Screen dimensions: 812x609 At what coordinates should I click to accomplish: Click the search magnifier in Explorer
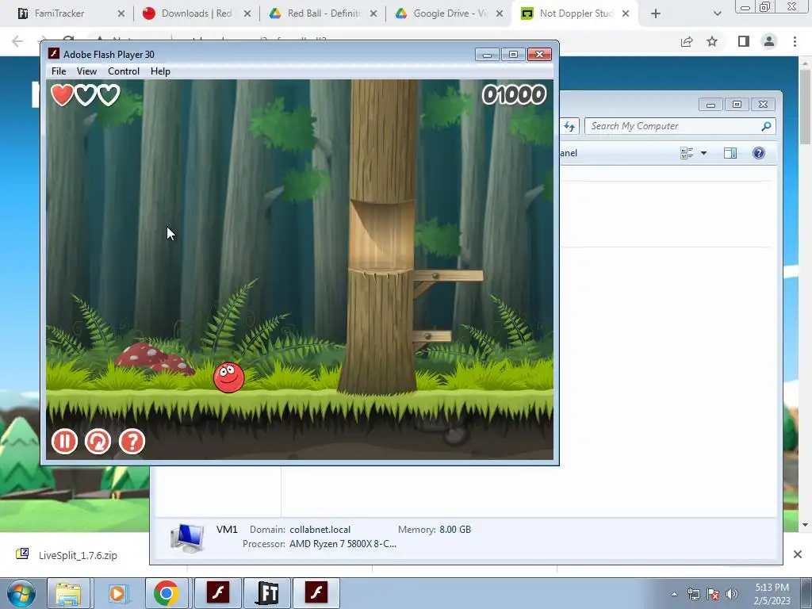click(767, 126)
